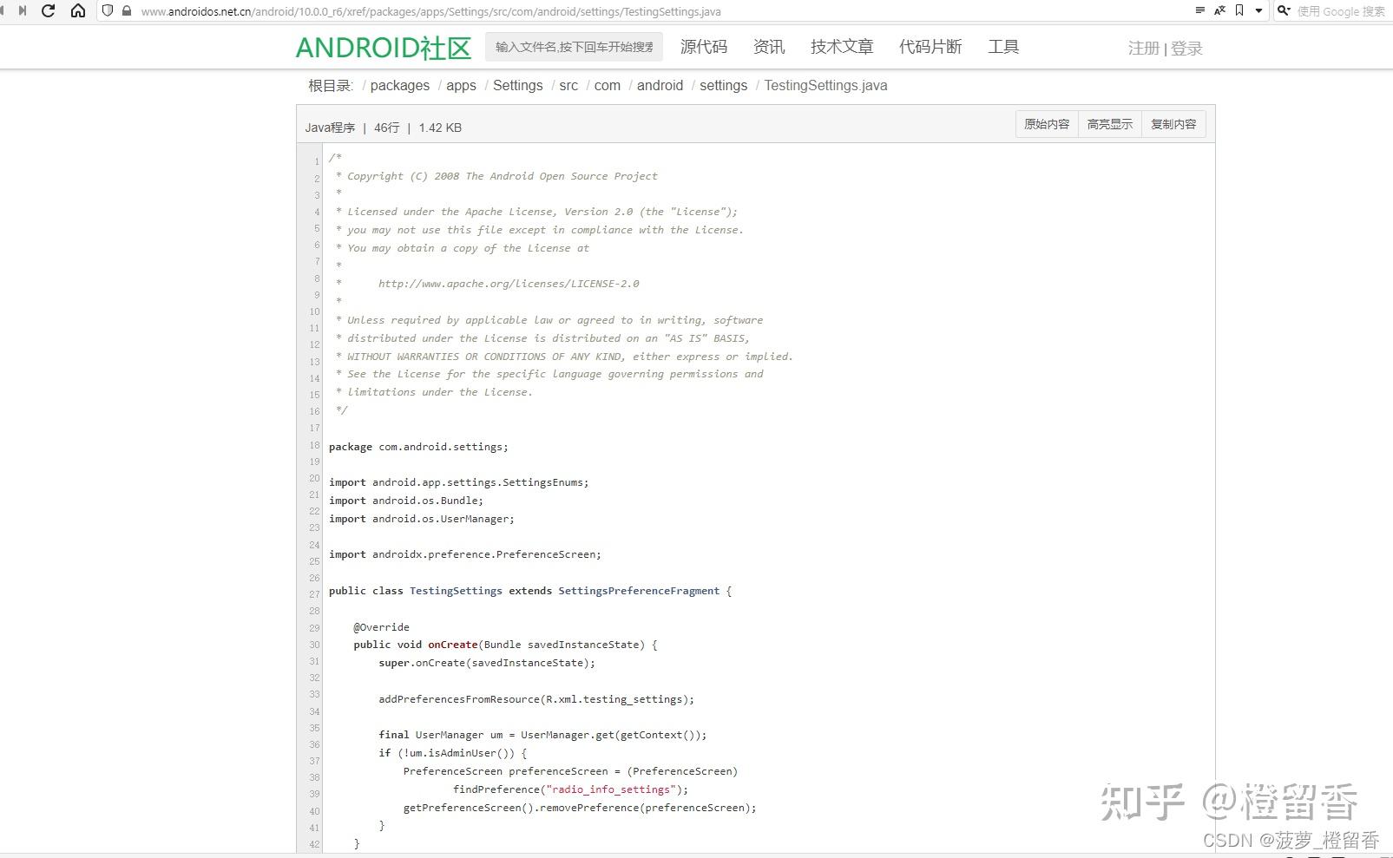Open the 源代码 menu item

tap(703, 47)
